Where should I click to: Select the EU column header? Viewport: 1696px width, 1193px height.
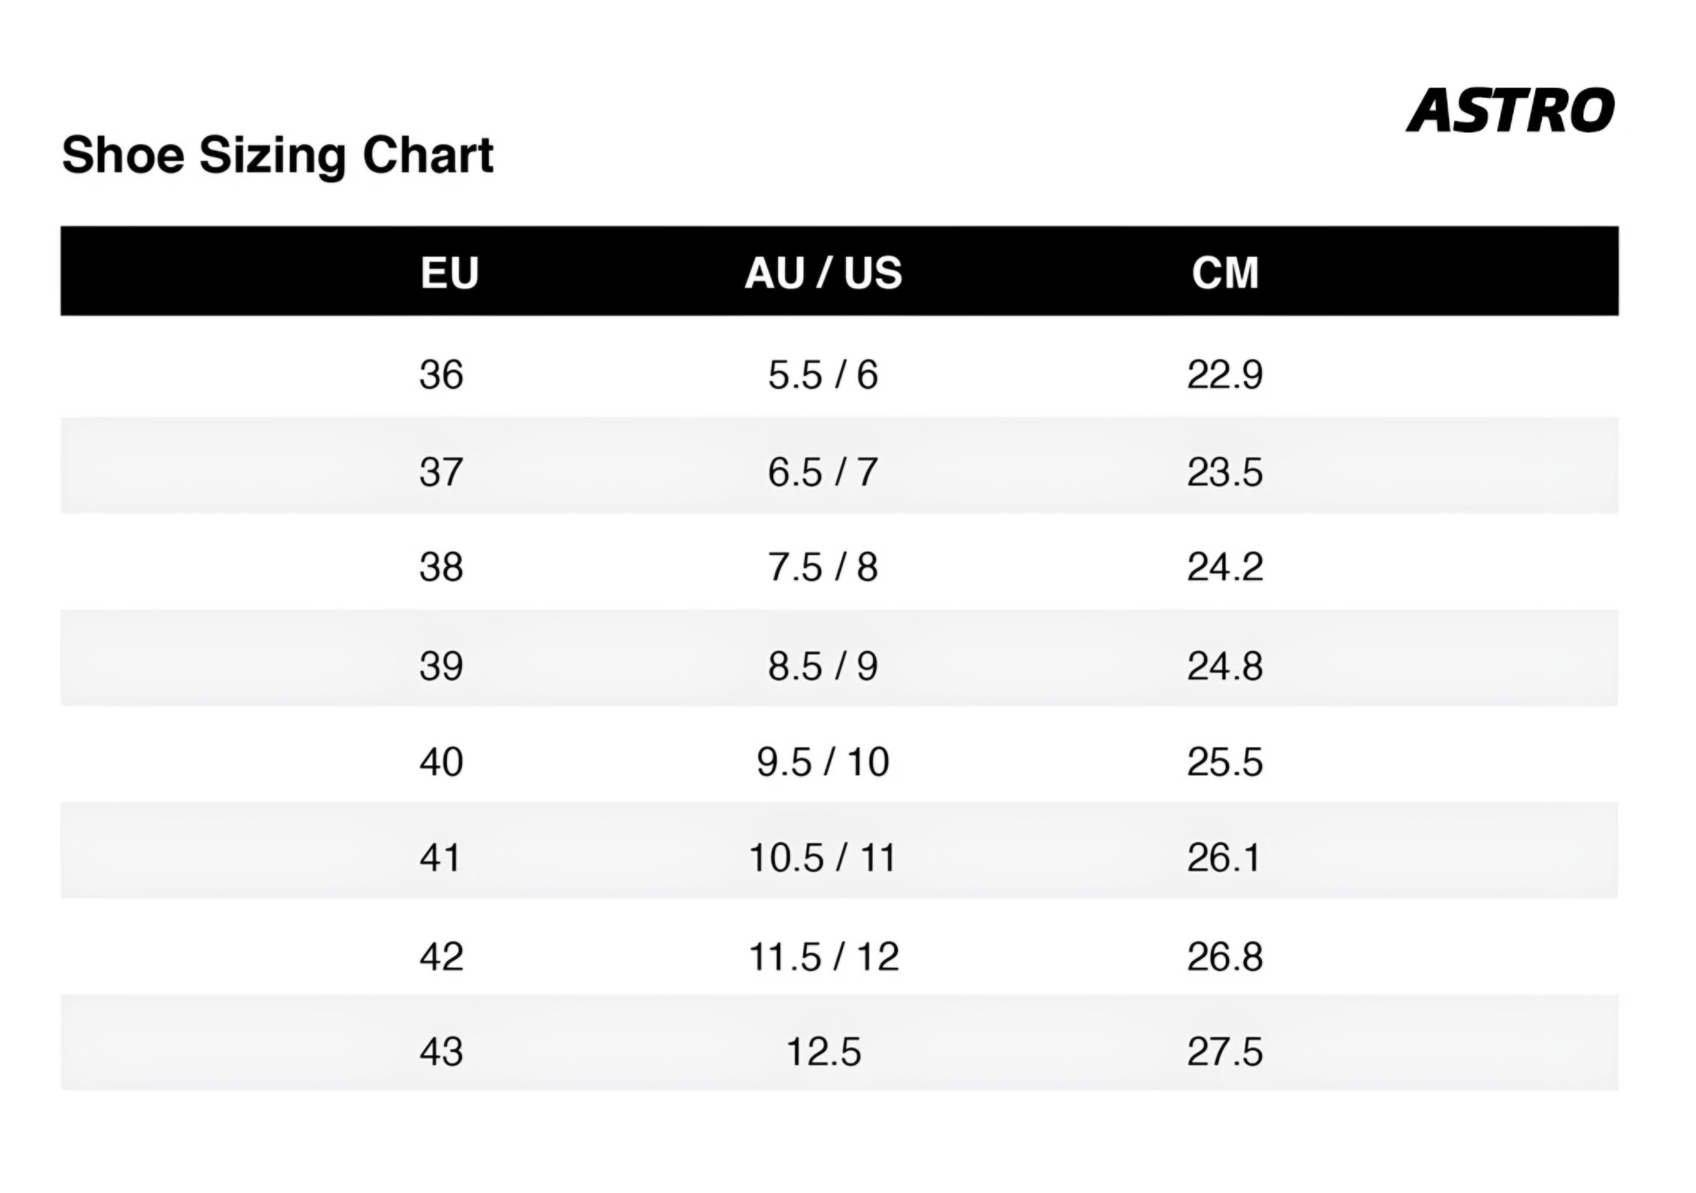tap(449, 273)
